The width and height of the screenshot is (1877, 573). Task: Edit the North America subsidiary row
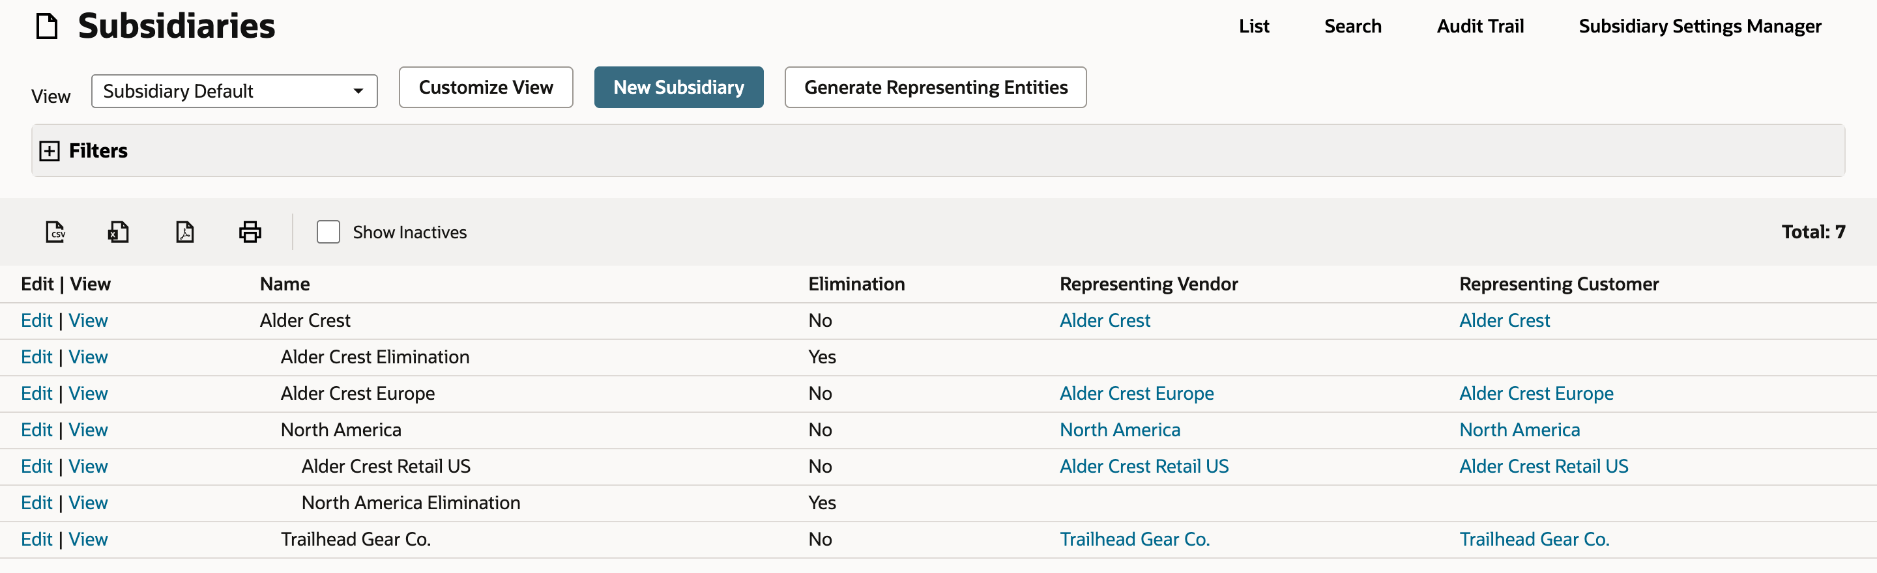[x=36, y=430]
